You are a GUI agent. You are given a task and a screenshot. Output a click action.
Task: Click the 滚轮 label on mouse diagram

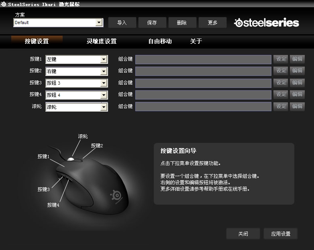coord(83,136)
